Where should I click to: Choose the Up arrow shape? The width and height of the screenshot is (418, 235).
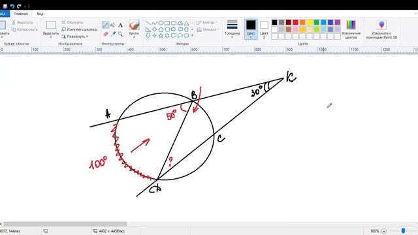[186, 29]
